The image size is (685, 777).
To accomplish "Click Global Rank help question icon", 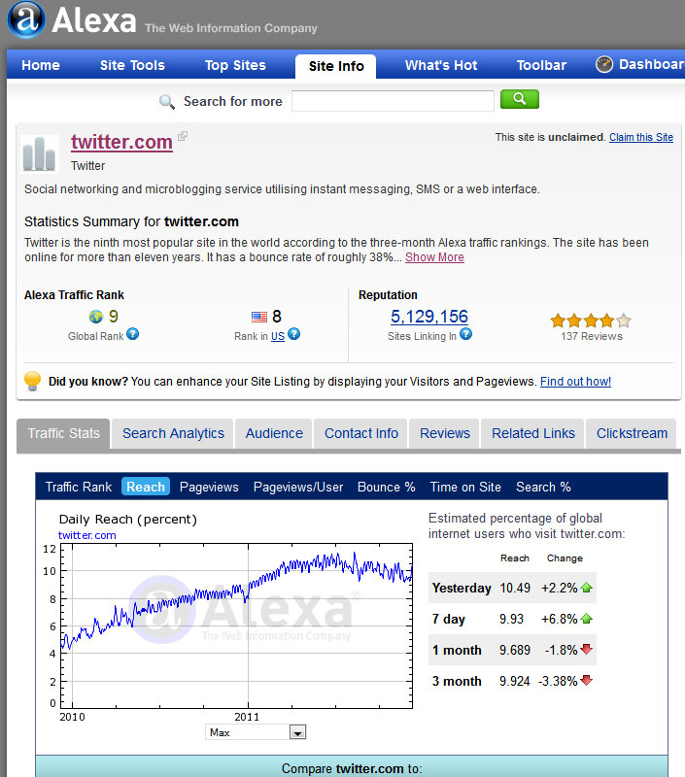I will (x=133, y=334).
